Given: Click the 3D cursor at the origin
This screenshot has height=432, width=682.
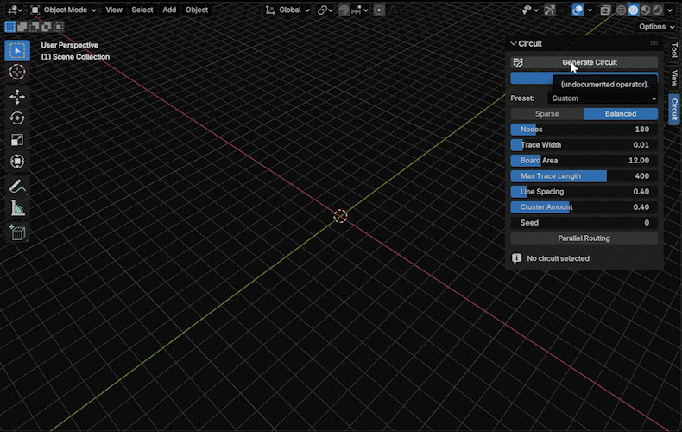Looking at the screenshot, I should point(340,216).
